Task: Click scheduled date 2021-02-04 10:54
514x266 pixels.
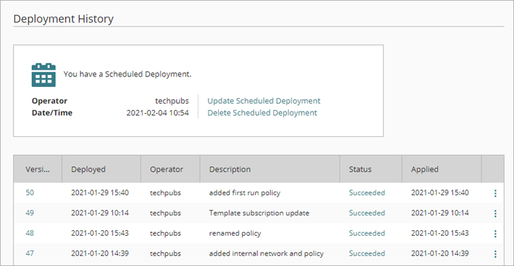Action: coord(158,113)
